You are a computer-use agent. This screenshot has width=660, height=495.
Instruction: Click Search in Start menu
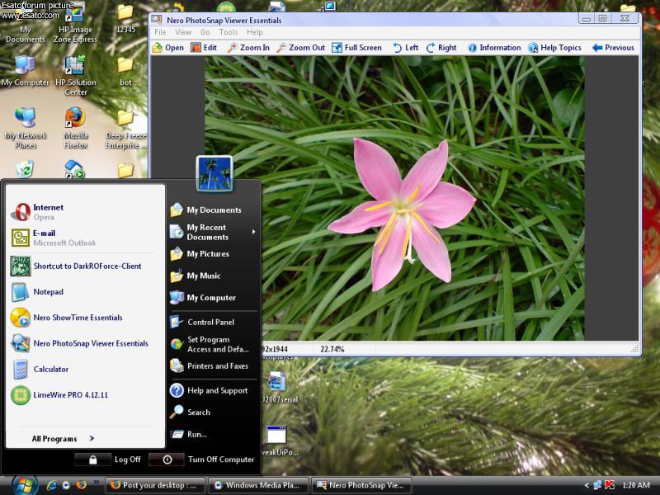tap(214, 412)
